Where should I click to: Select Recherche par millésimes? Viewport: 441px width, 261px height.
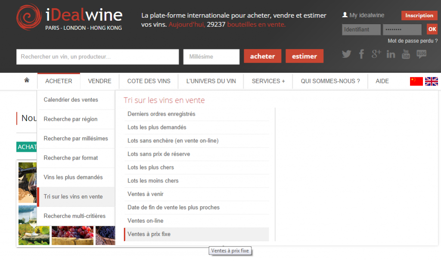point(76,138)
